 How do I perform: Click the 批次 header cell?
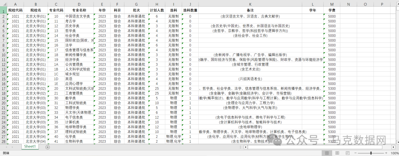coord(136,10)
